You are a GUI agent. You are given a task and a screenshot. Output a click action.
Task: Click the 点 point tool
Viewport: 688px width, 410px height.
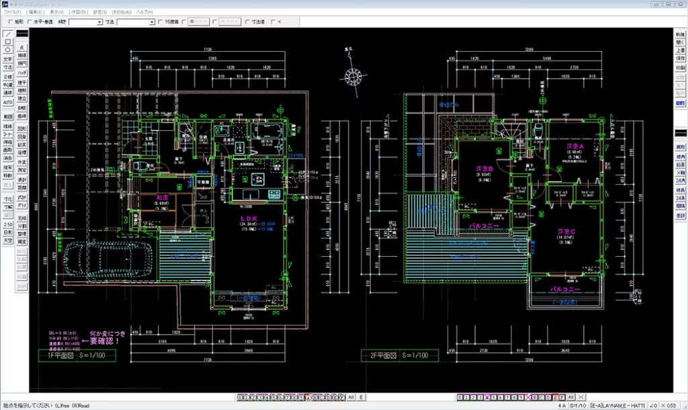(21, 48)
